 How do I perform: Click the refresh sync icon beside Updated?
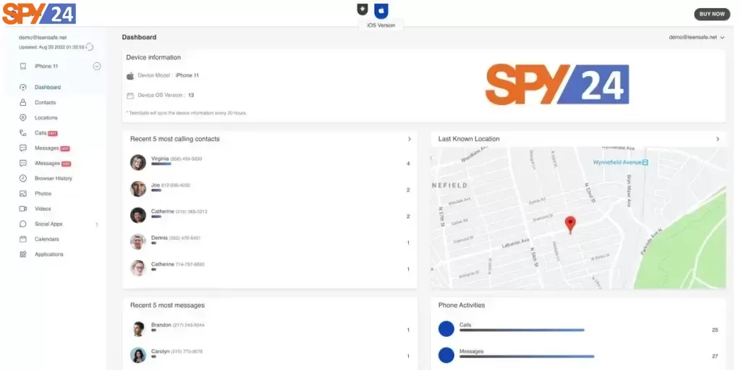pos(89,47)
